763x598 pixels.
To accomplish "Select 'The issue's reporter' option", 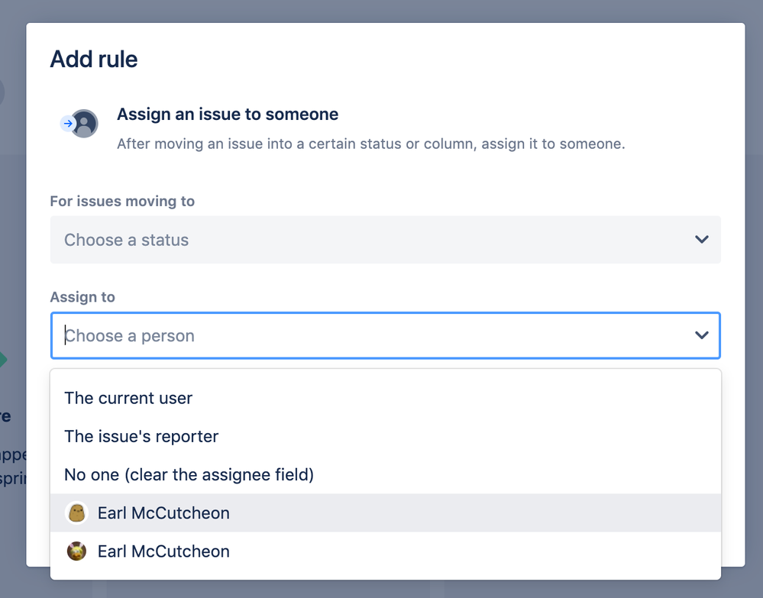I will [141, 437].
